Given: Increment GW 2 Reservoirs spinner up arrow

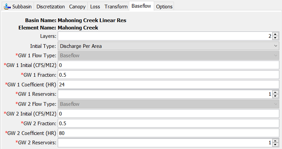Looking at the screenshot, I should 275,141.
